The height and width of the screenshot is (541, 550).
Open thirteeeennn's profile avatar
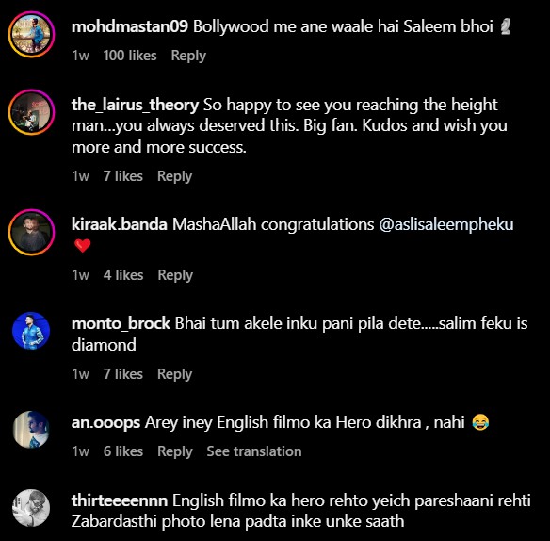point(31,508)
